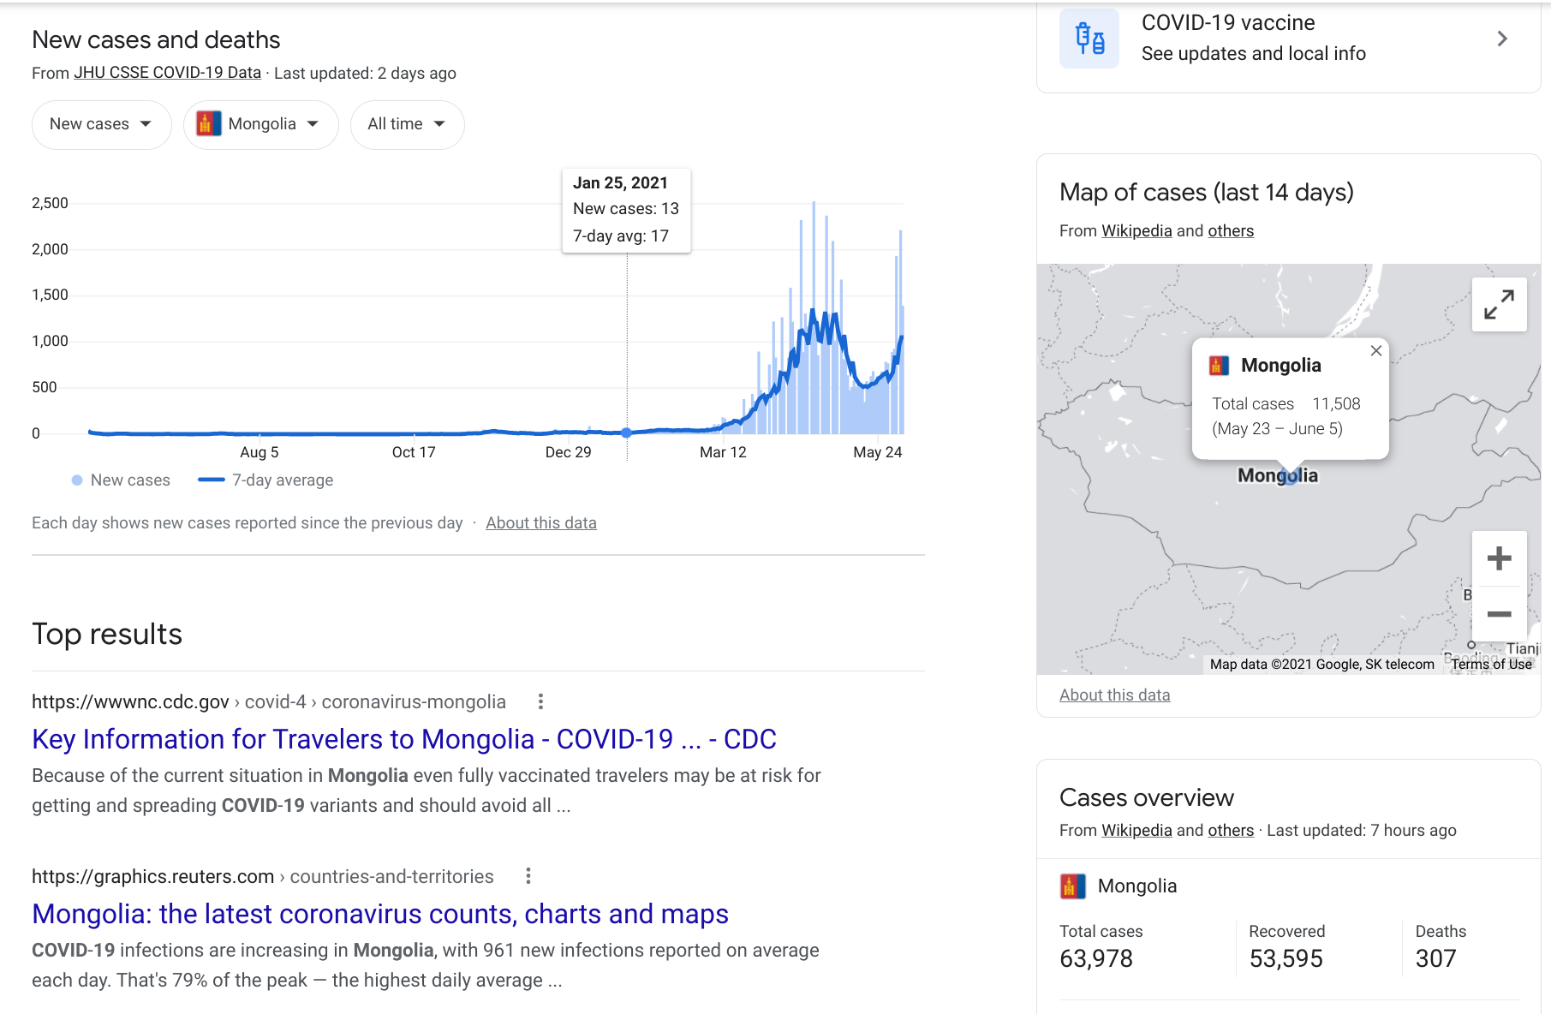Click the 7-day average legend line
1551x1014 pixels.
(x=212, y=480)
